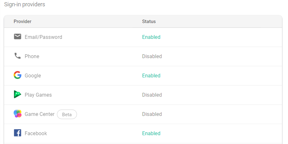Click Enabled status for Email/Password
This screenshot has width=288, height=144.
tap(151, 37)
